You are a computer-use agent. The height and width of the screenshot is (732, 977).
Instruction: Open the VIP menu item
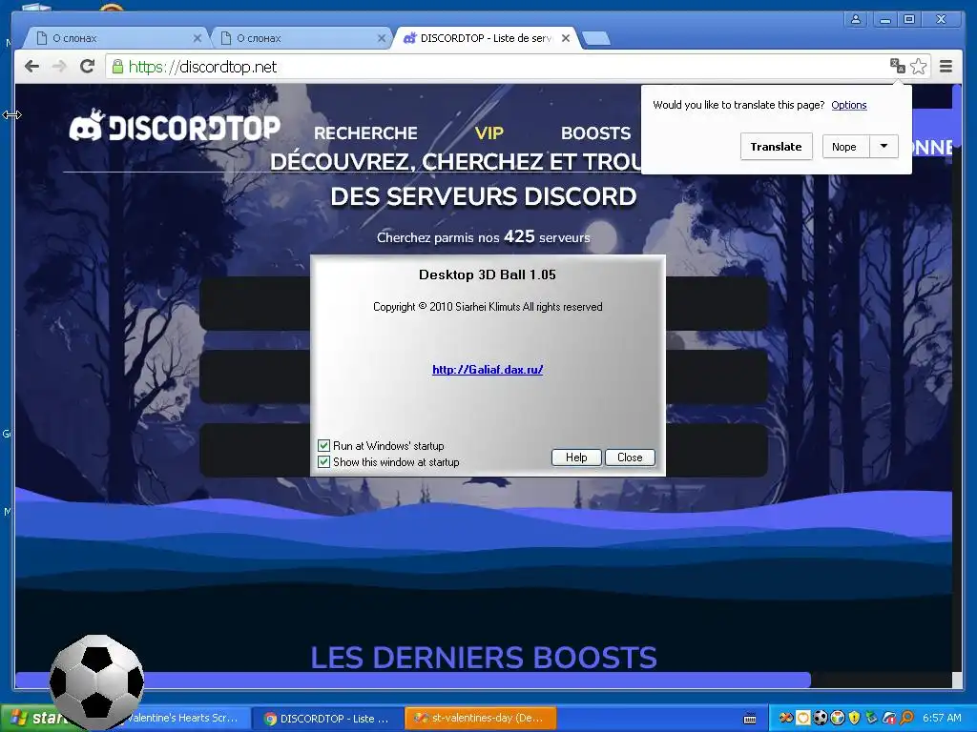[x=489, y=133]
